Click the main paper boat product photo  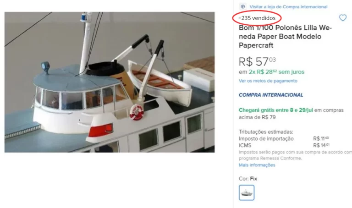click(x=110, y=82)
